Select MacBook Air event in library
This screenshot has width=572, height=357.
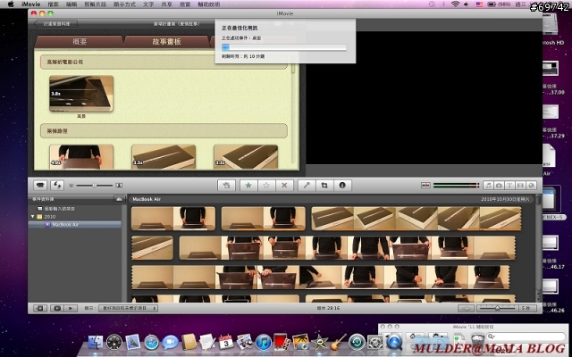point(75,224)
